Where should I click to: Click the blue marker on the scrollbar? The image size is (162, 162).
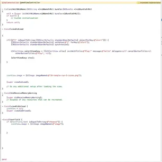coord(162,20)
